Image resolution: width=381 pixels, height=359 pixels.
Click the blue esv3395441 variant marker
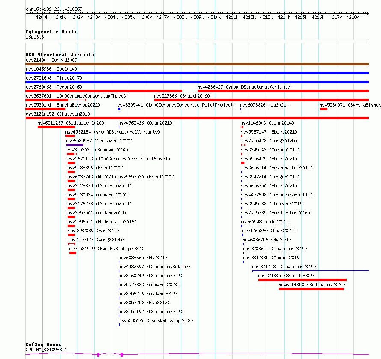(119, 109)
